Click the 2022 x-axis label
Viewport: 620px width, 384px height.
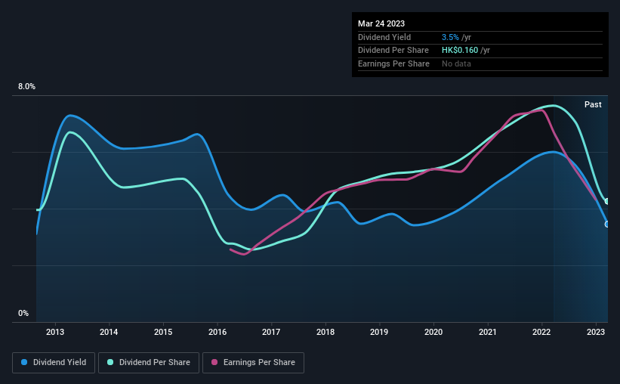point(541,332)
